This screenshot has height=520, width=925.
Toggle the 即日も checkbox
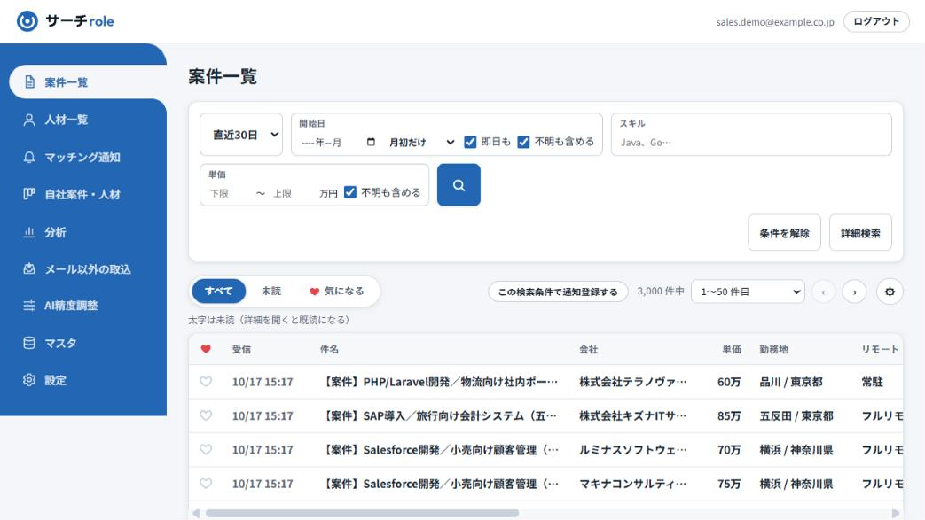point(470,142)
